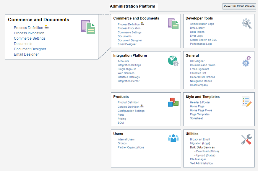This screenshot has height=171, width=258.
Task: Open the Download status for Bulk Data Services
Action: 202,151
